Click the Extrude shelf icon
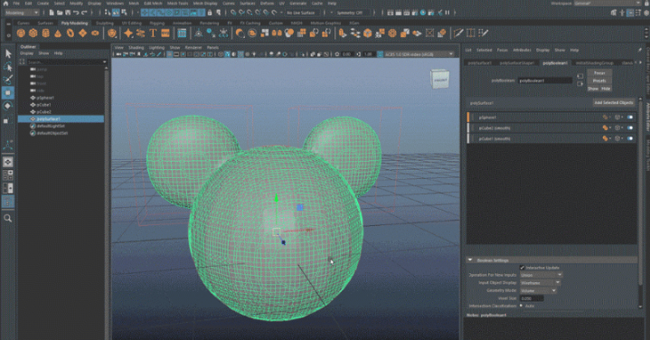This screenshot has height=340, width=650. click(x=343, y=33)
